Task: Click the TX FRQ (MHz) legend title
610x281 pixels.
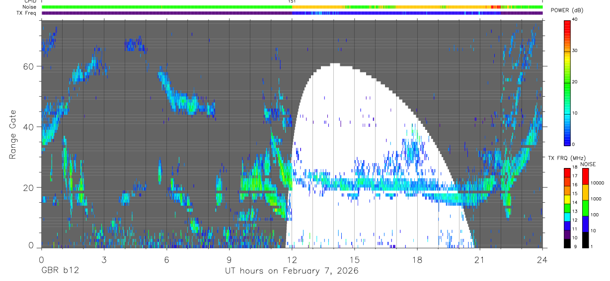Action: [567, 158]
